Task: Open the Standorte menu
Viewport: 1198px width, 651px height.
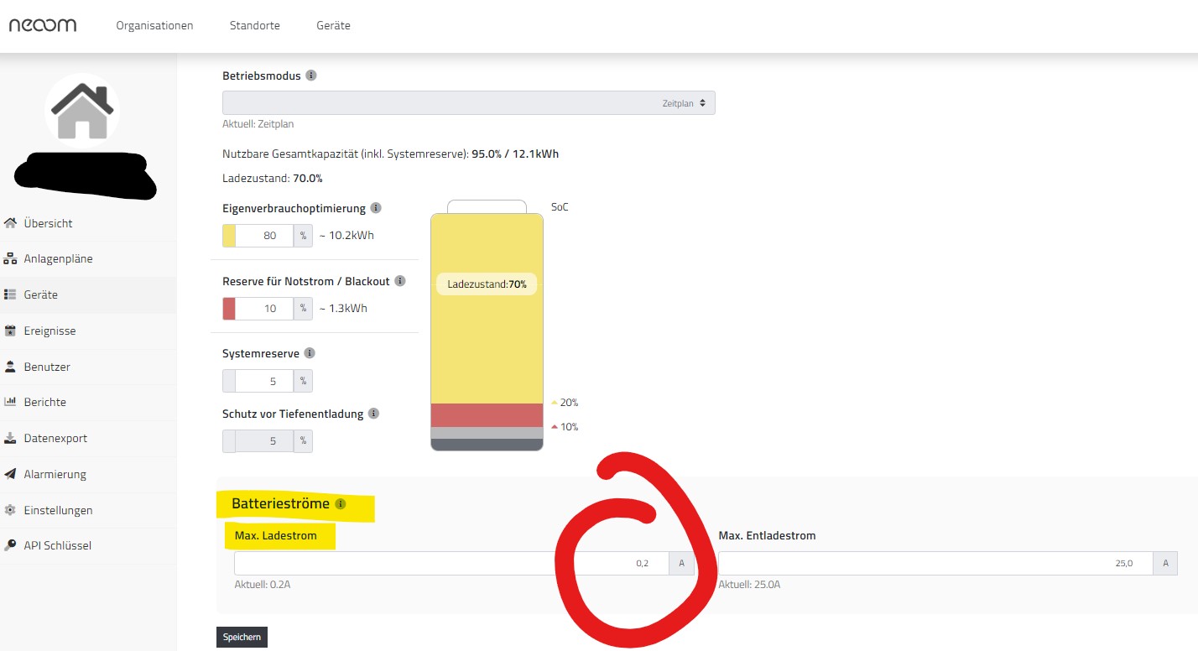Action: pos(254,25)
